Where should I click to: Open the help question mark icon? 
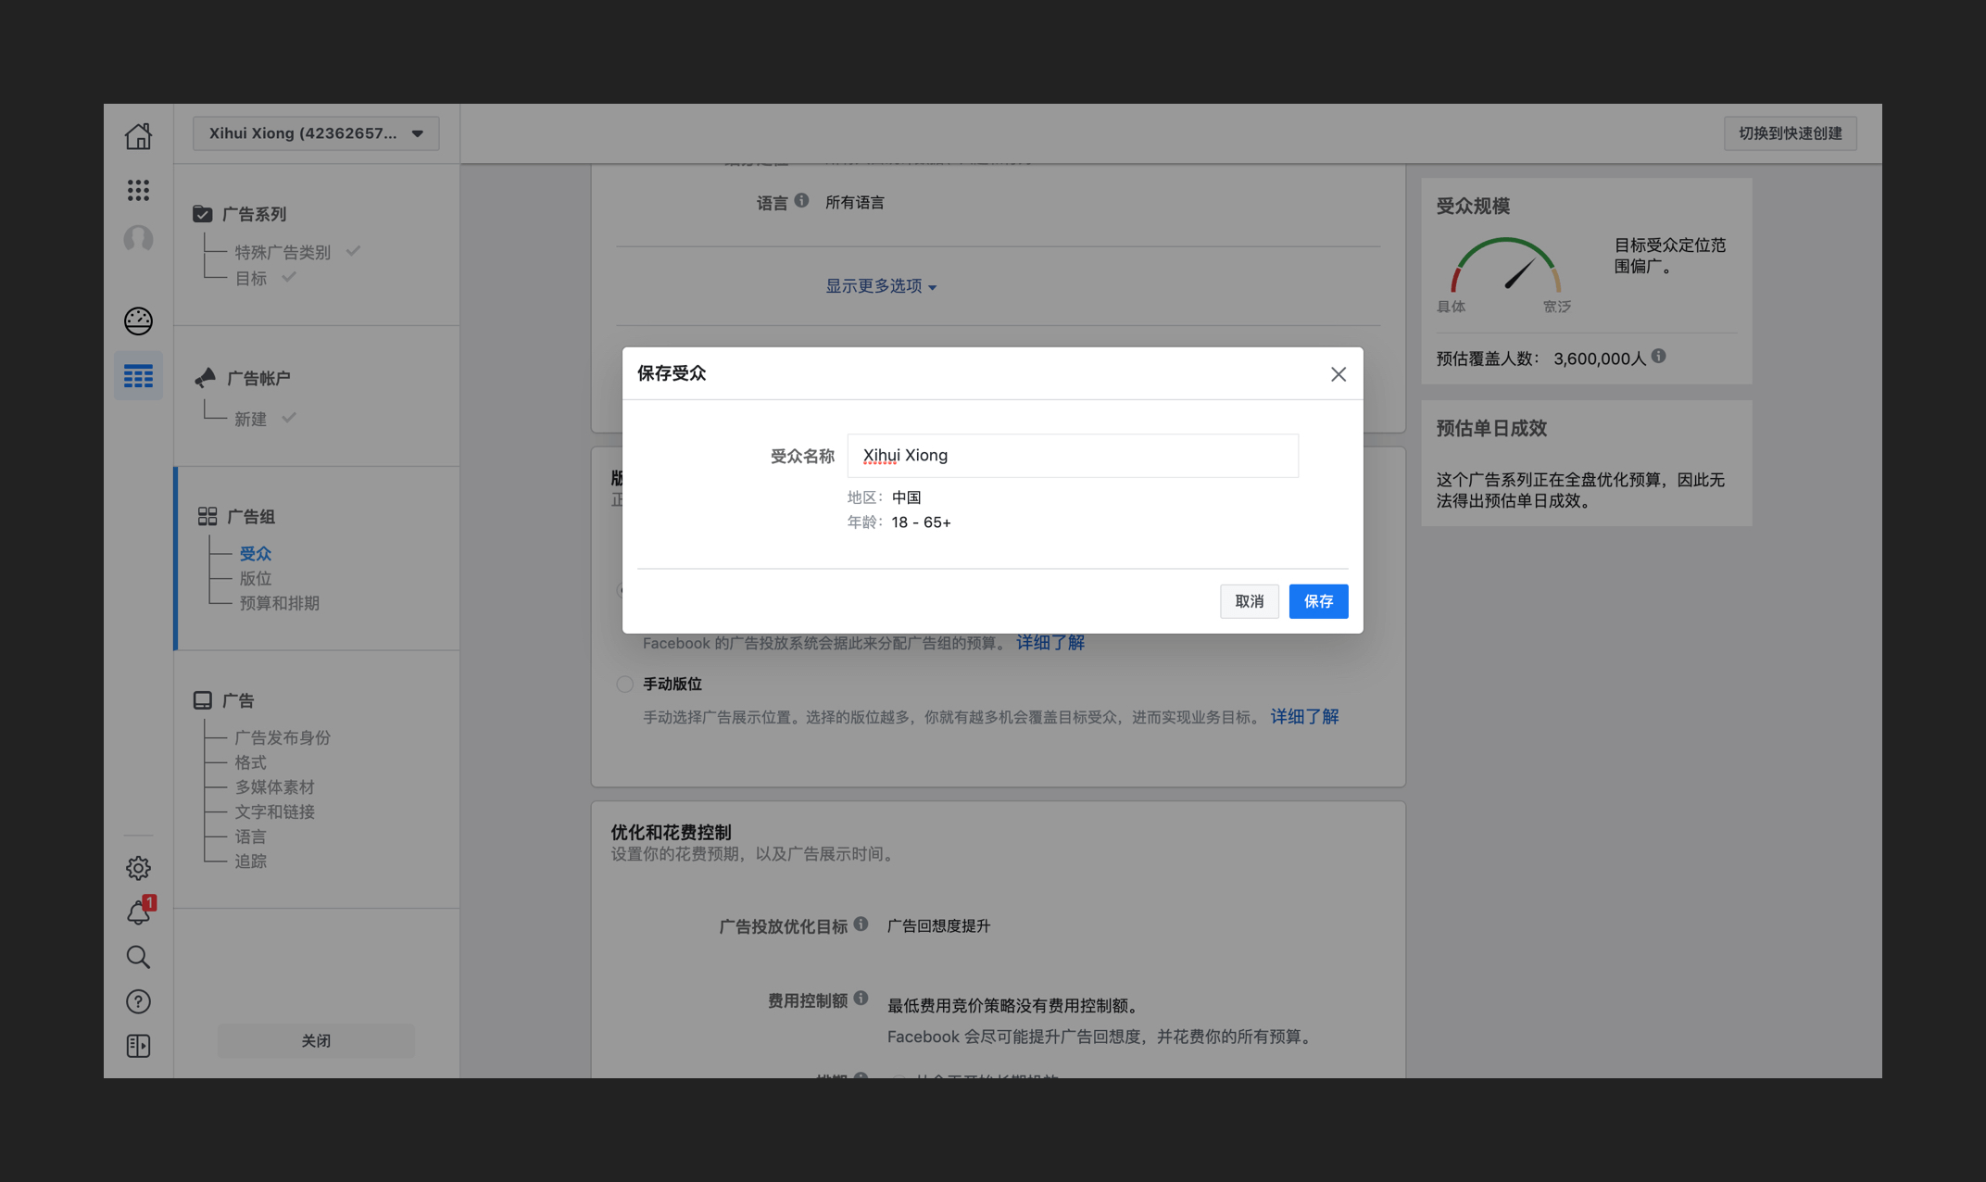click(138, 1001)
